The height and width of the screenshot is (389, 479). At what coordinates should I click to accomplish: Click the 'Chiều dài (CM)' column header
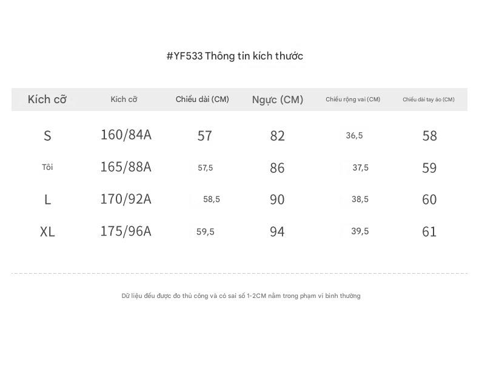coord(203,100)
